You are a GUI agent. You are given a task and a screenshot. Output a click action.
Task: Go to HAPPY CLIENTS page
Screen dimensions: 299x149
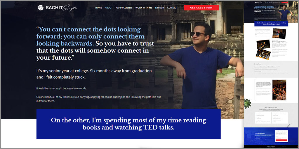(124, 8)
